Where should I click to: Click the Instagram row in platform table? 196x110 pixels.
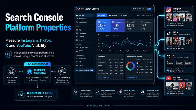tap(144, 63)
